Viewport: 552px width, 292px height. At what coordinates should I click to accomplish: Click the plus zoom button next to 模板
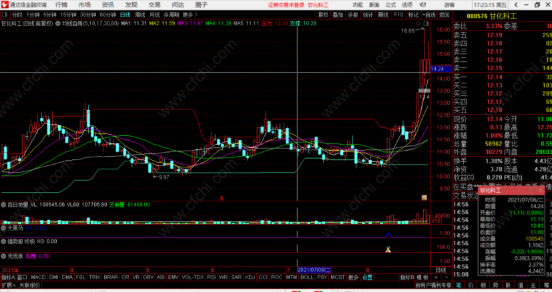(x=436, y=277)
